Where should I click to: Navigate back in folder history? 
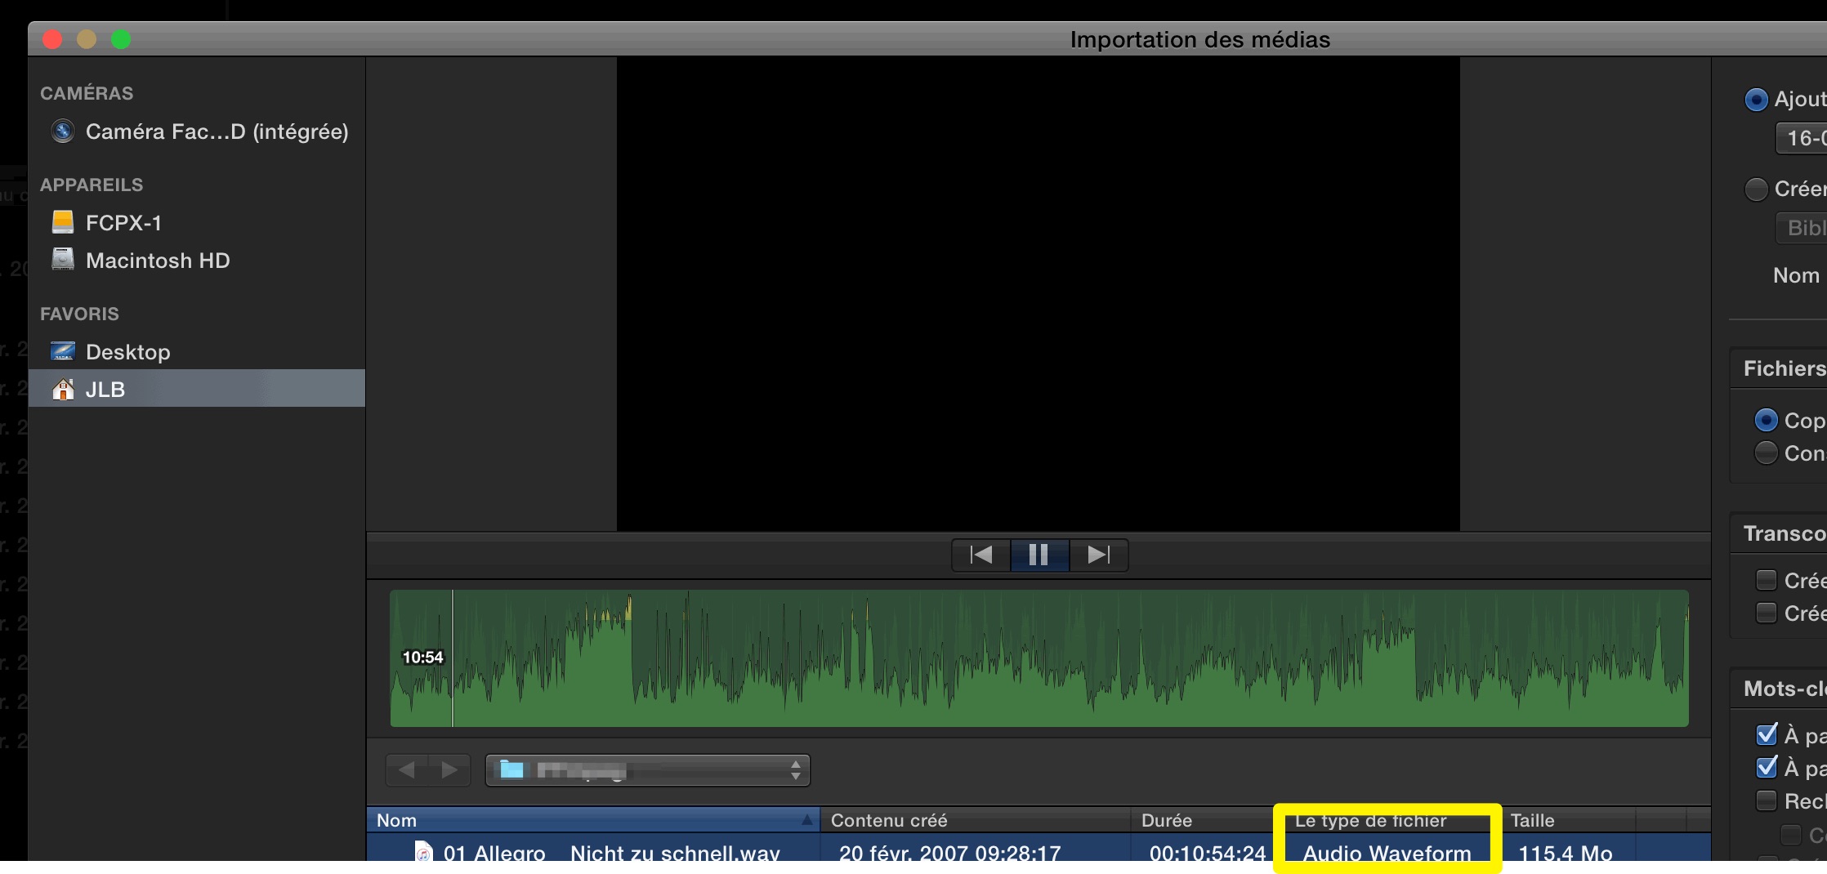(x=407, y=770)
